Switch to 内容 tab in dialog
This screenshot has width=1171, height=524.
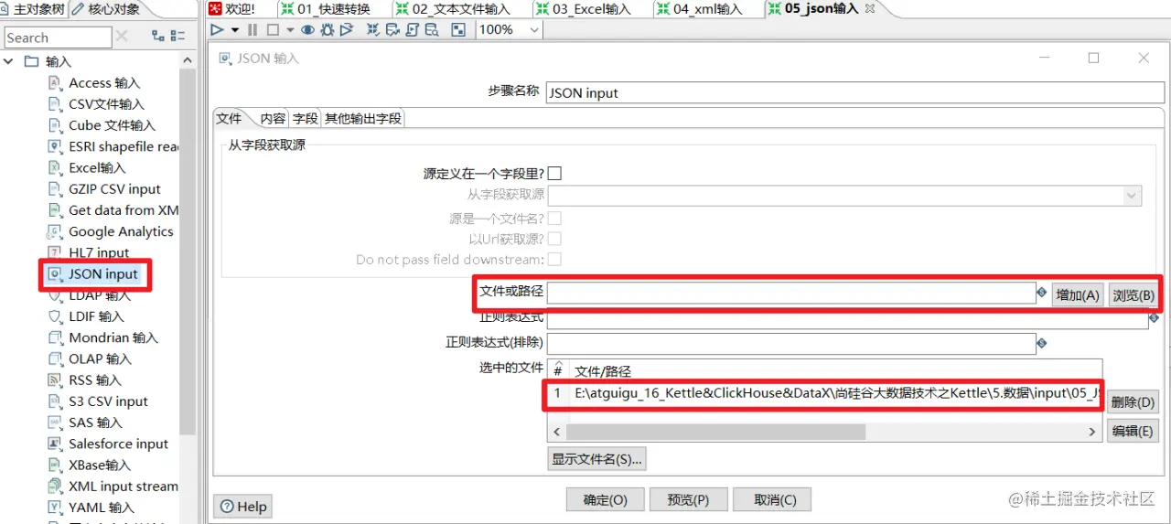pyautogui.click(x=273, y=119)
